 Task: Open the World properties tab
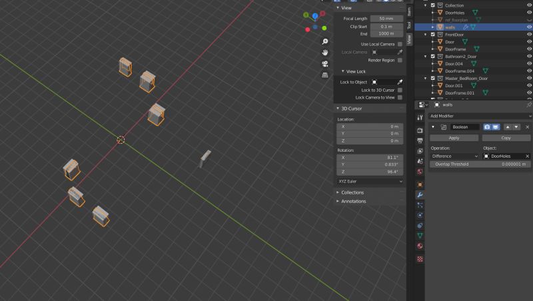420,172
